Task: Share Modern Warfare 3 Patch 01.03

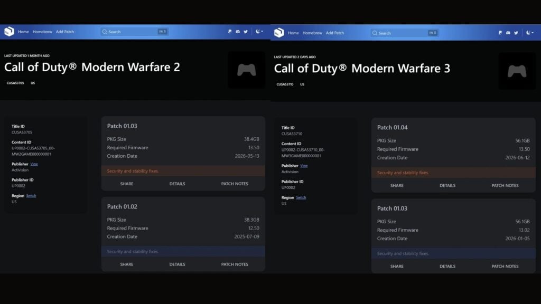Action: [x=397, y=267]
